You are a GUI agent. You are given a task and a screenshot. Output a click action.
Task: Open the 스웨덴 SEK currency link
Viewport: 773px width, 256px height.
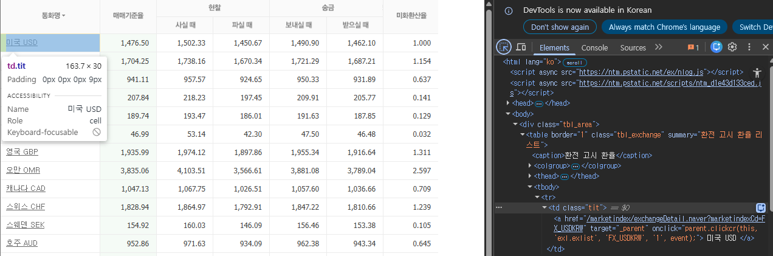pos(26,225)
